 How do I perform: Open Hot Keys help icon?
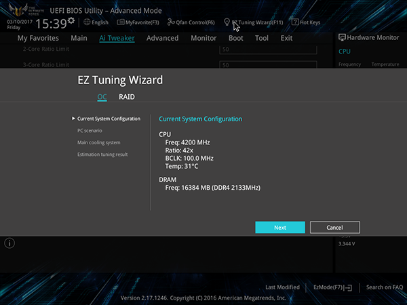pos(295,22)
